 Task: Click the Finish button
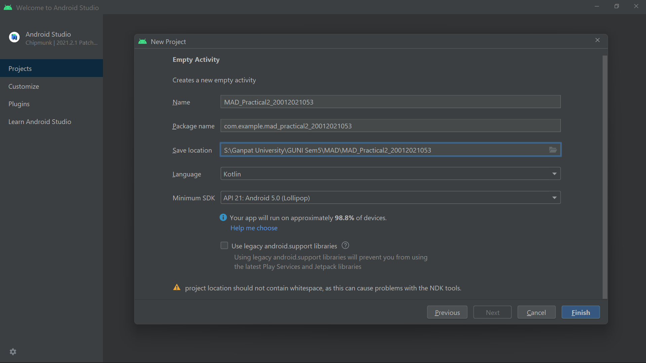[580, 312]
